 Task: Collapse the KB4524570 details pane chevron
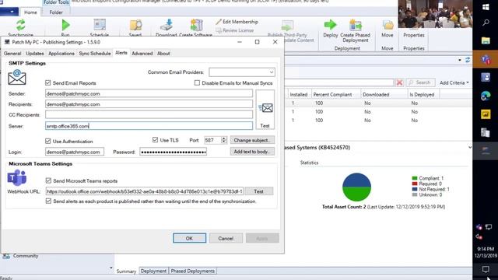coord(470,147)
